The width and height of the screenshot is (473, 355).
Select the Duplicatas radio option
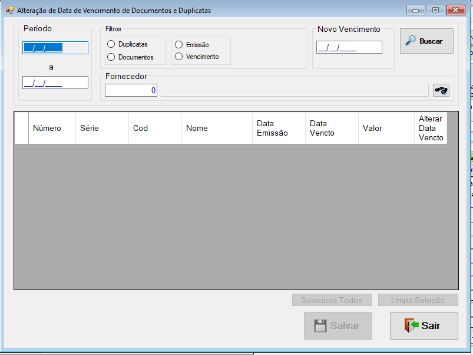coord(127,44)
